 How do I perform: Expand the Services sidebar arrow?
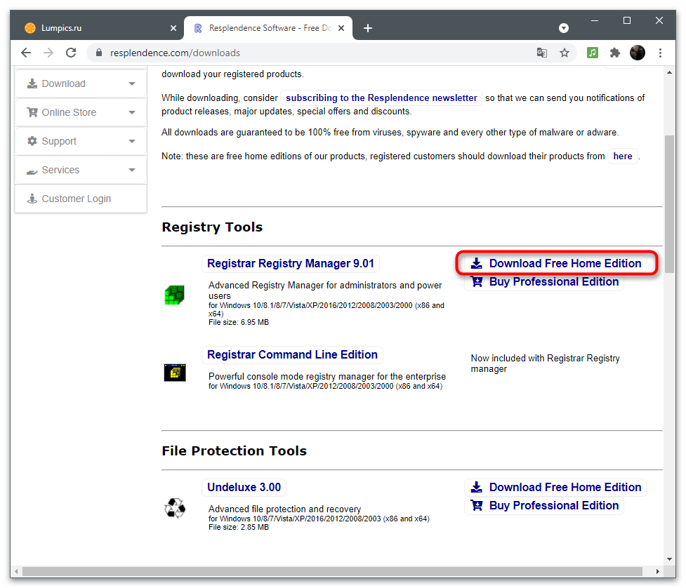pos(132,170)
